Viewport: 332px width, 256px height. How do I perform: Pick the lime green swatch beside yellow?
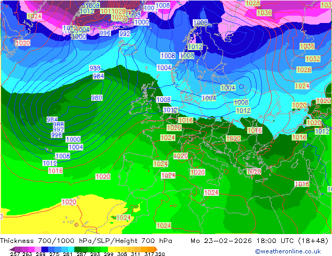(104, 249)
